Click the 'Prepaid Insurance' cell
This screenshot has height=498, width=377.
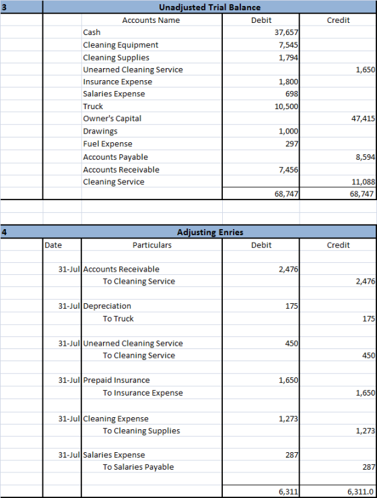pos(151,380)
